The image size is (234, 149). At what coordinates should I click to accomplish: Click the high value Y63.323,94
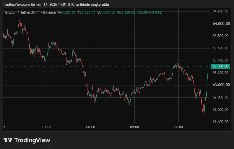[x=86, y=12]
